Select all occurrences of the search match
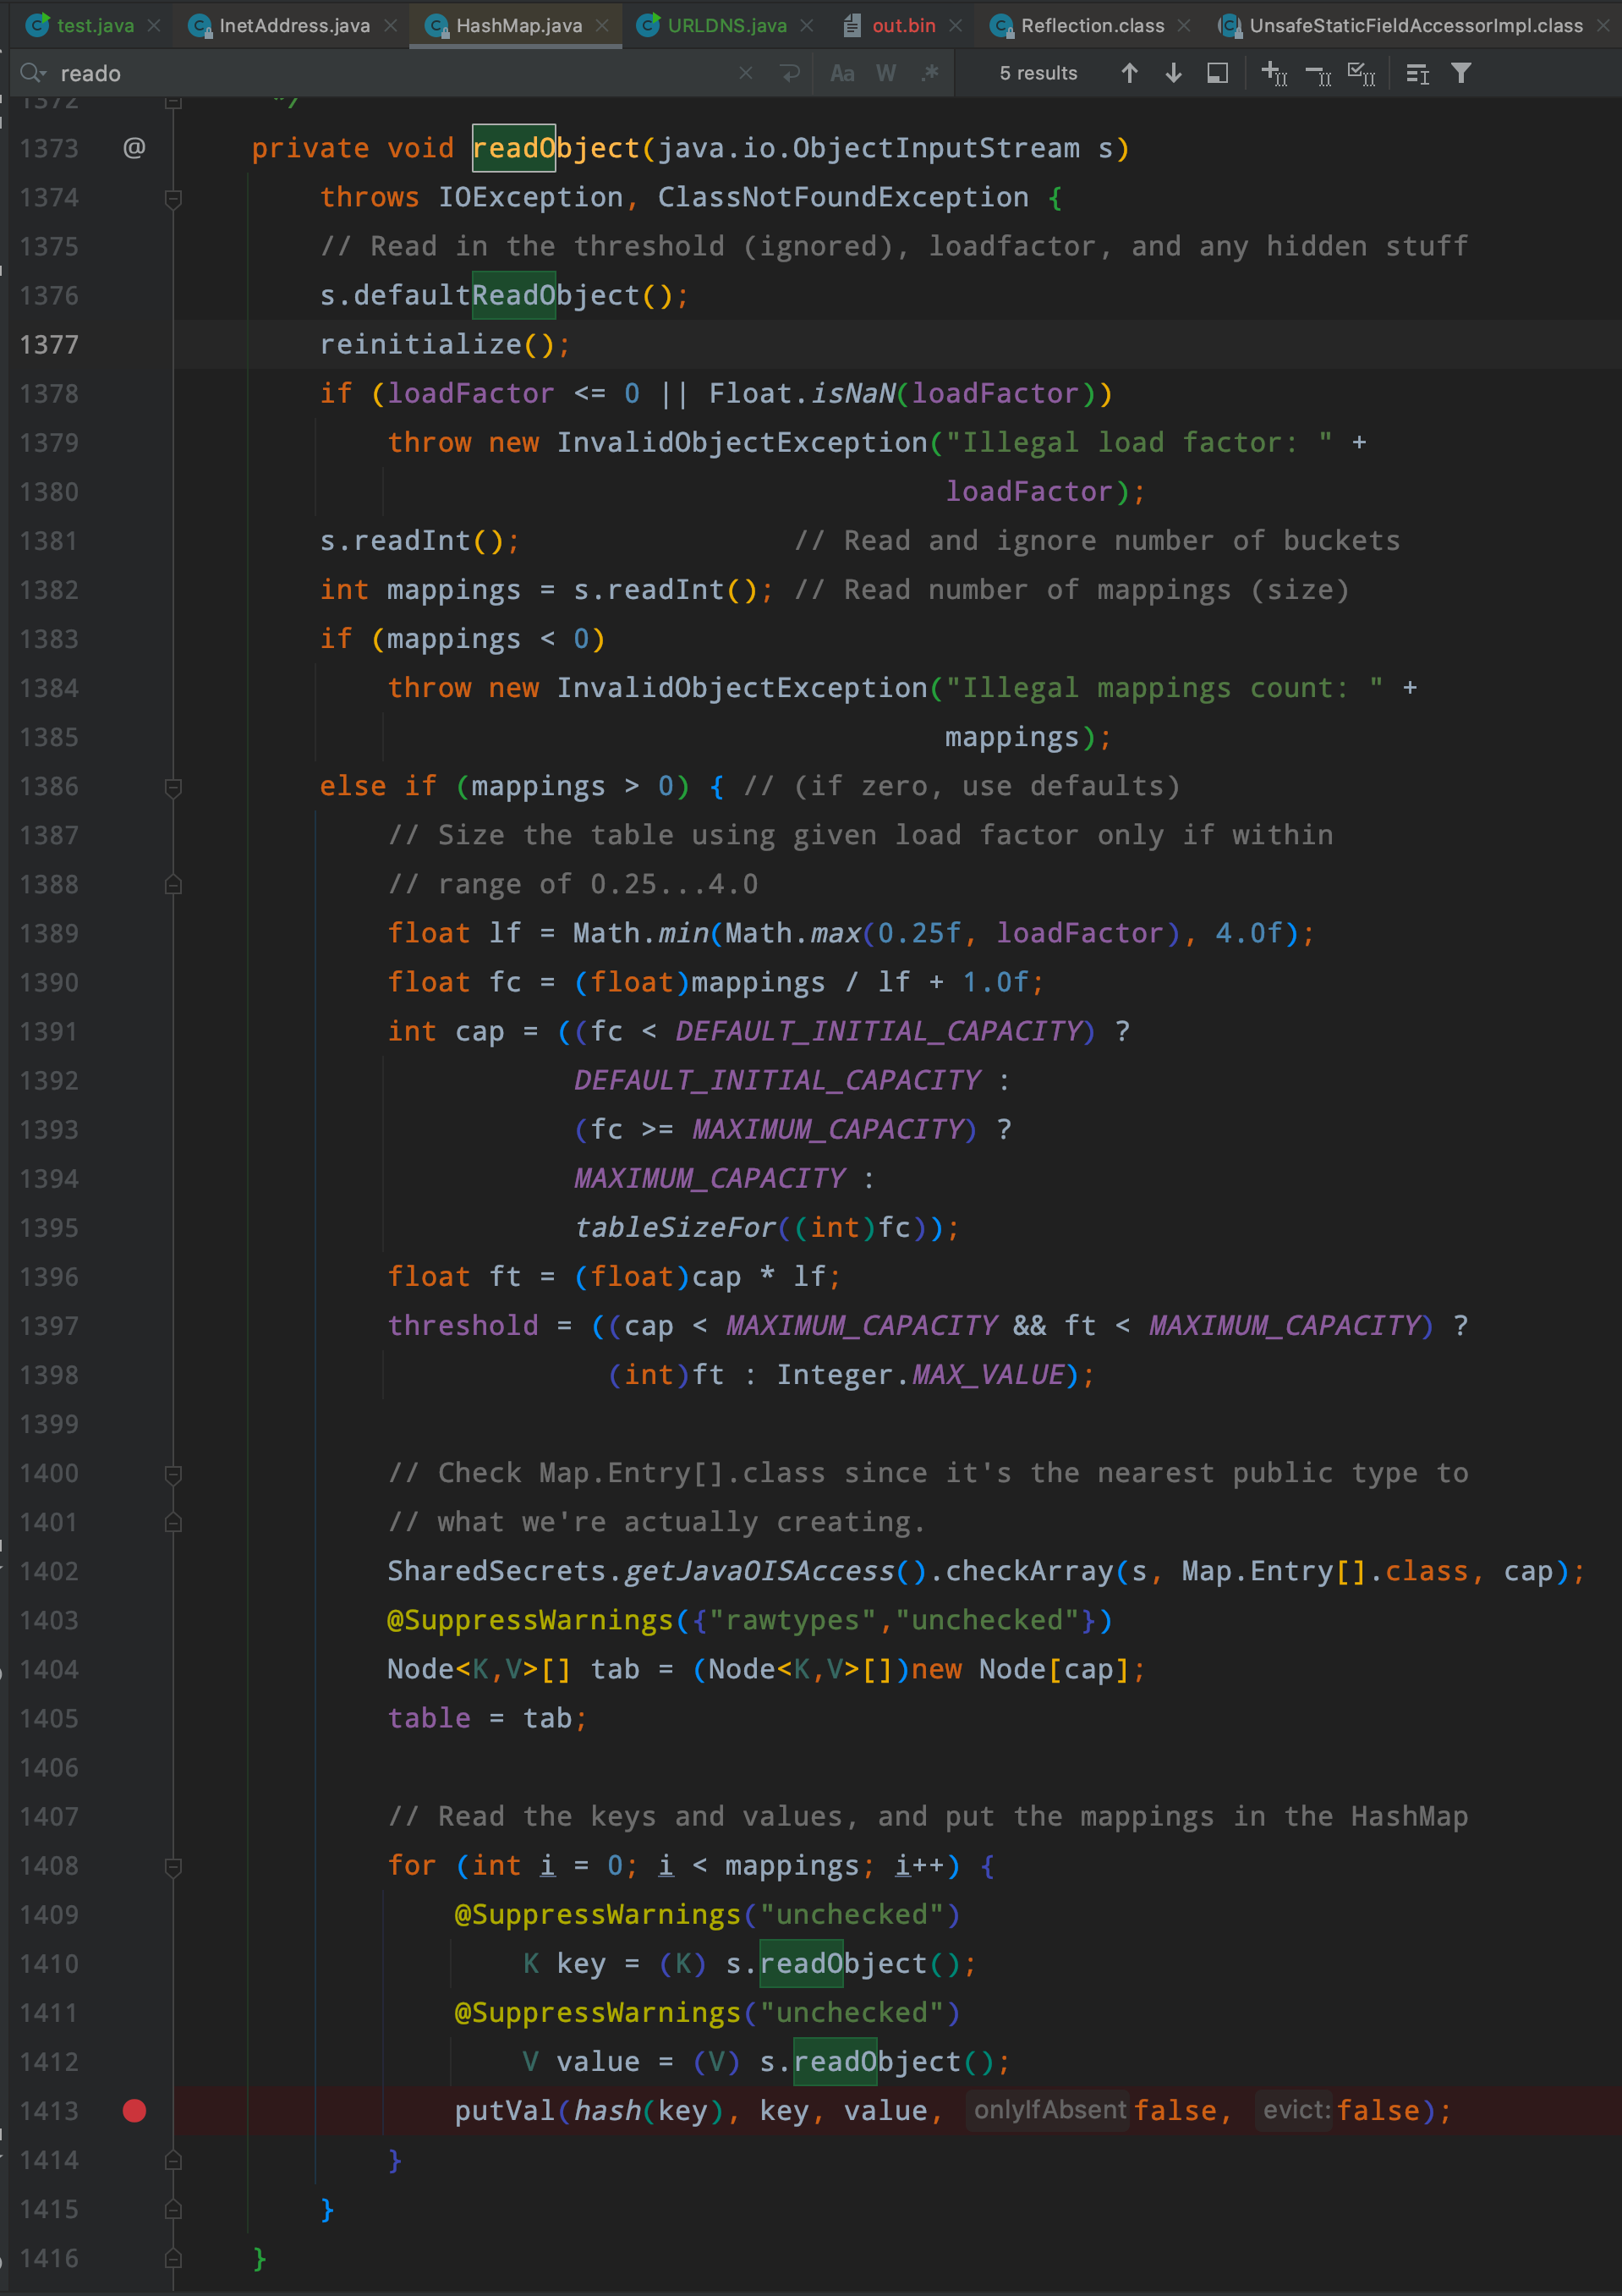This screenshot has width=1622, height=2296. click(1362, 72)
